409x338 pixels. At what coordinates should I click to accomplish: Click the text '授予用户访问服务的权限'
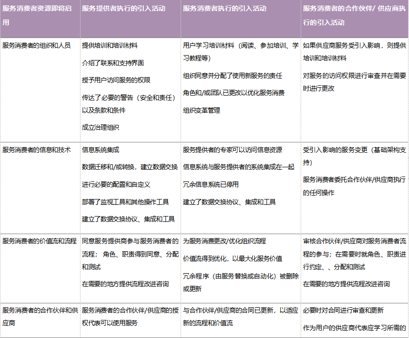(x=116, y=80)
